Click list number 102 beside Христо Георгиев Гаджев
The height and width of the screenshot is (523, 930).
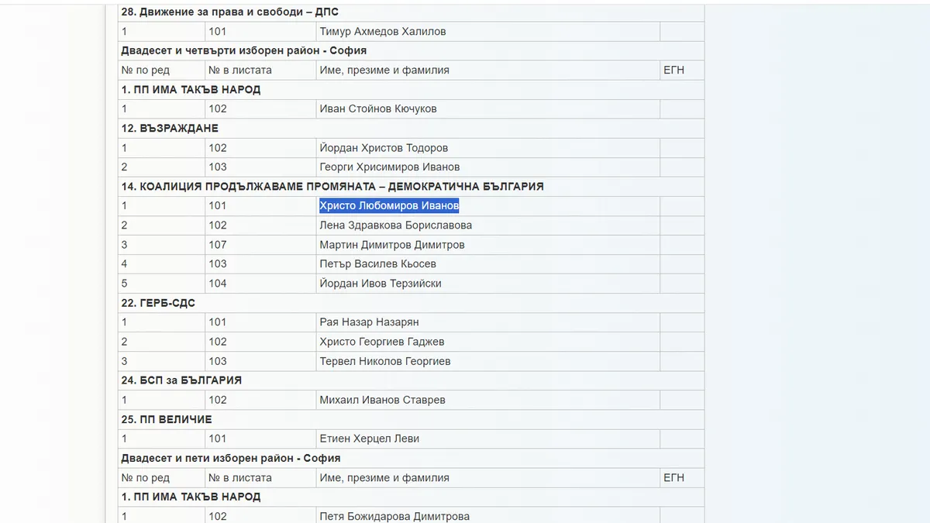[218, 342]
